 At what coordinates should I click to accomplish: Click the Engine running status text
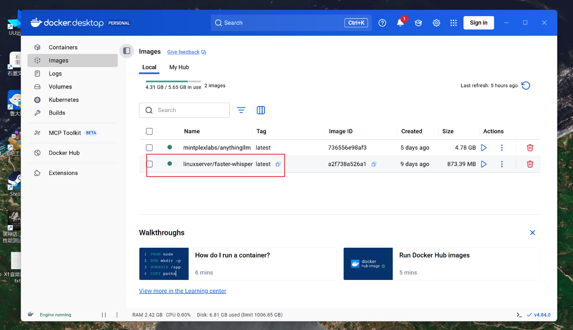[55, 315]
